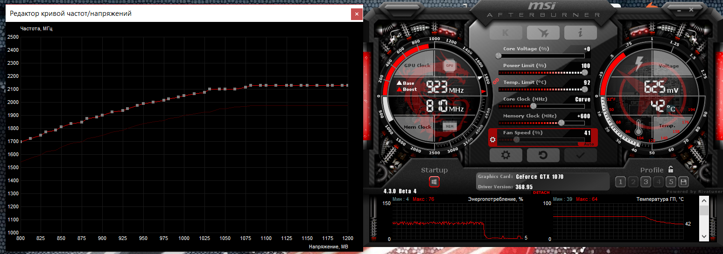Click the Core Clock value Curve
Screen dimensions: 723x254
[x=583, y=99]
